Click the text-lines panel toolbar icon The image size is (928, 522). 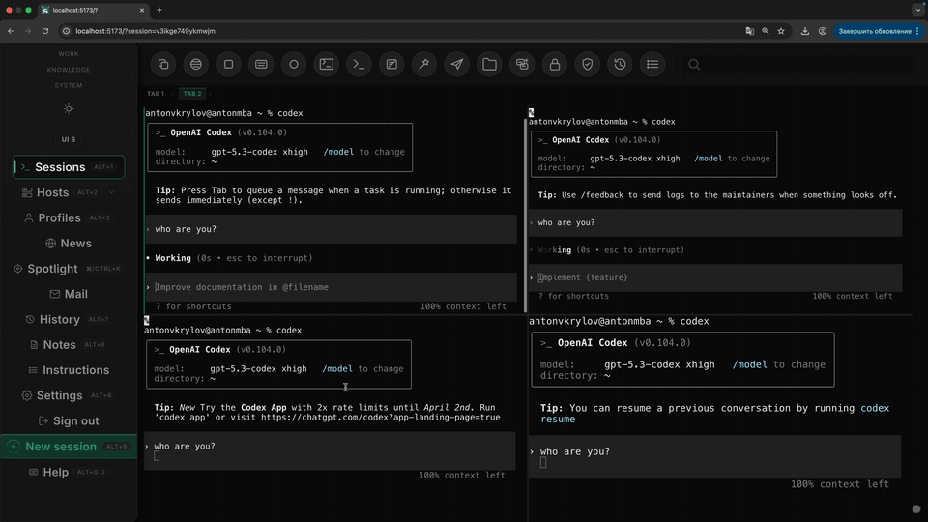coord(261,64)
